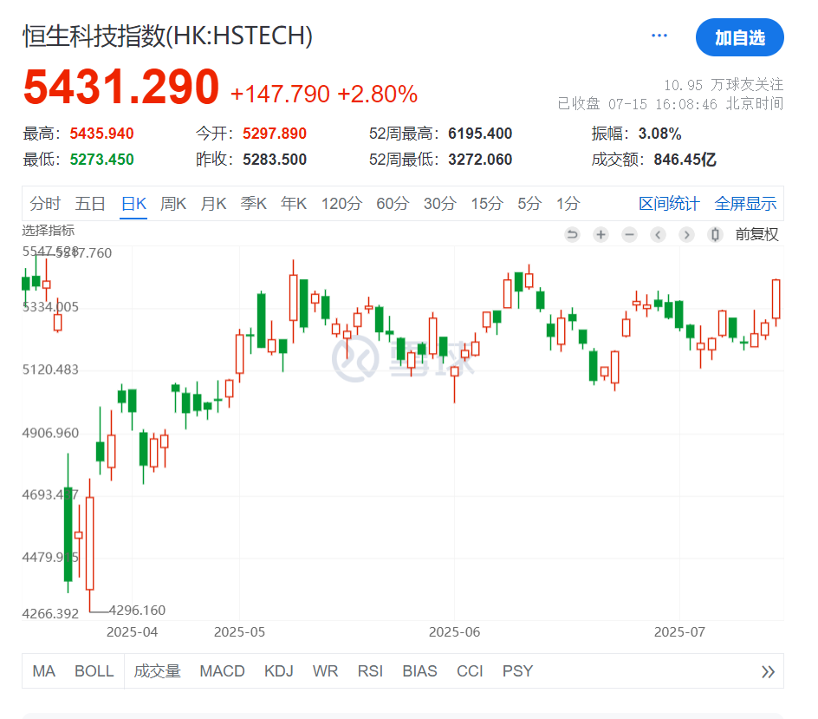This screenshot has width=818, height=719.
Task: Open the three-dot more options menu
Action: 659,36
